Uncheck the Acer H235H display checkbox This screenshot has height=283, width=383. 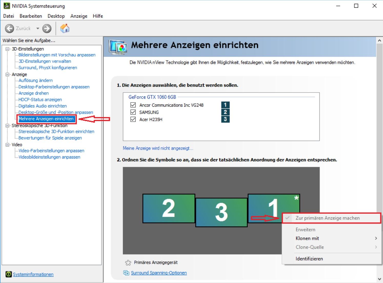pyautogui.click(x=133, y=119)
